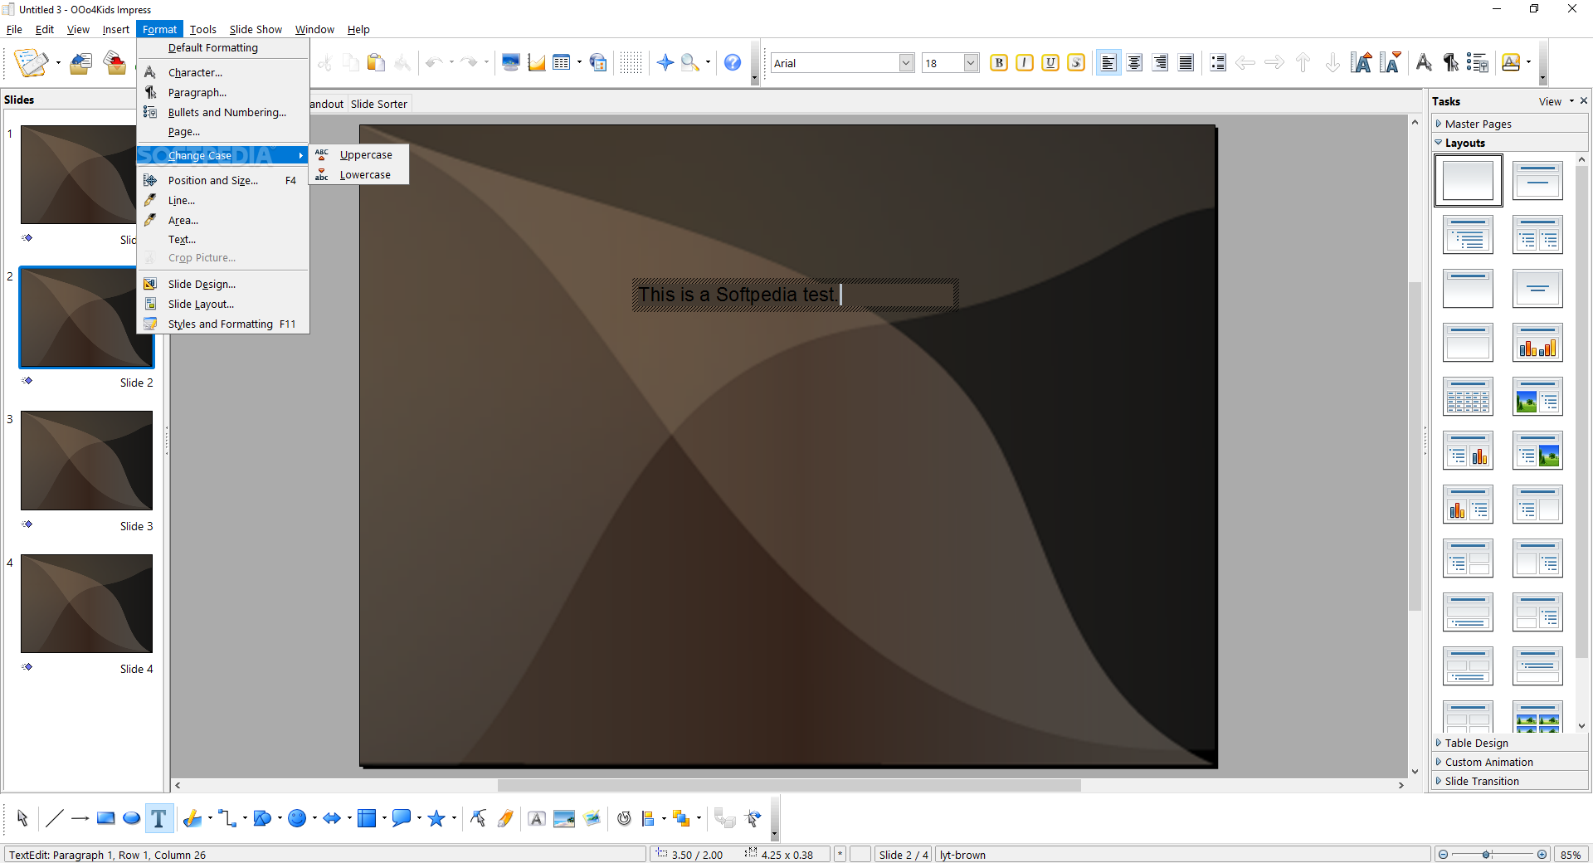Click Increase Font size icon
Image resolution: width=1593 pixels, height=863 pixels.
pos(1362,62)
